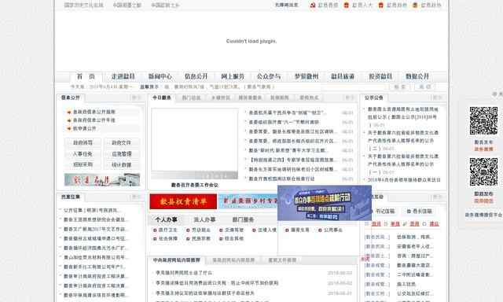Click the party emblem icon beside 歙县县委
503x302 pixels.
(313, 6)
